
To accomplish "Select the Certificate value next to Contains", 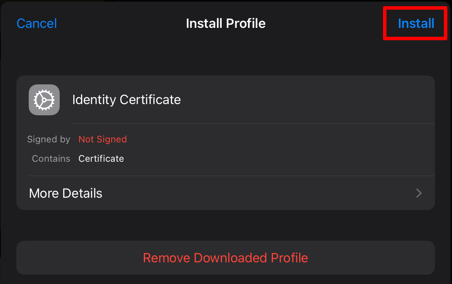I will [101, 158].
